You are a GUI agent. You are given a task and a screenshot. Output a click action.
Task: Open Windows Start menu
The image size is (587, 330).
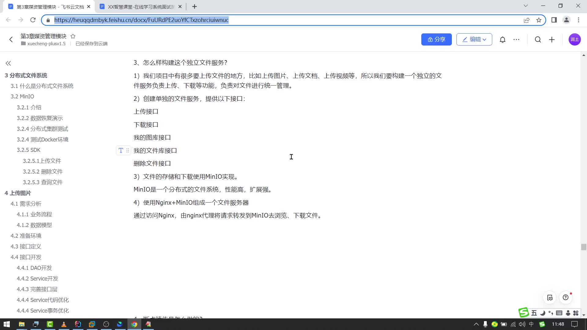[x=7, y=324]
